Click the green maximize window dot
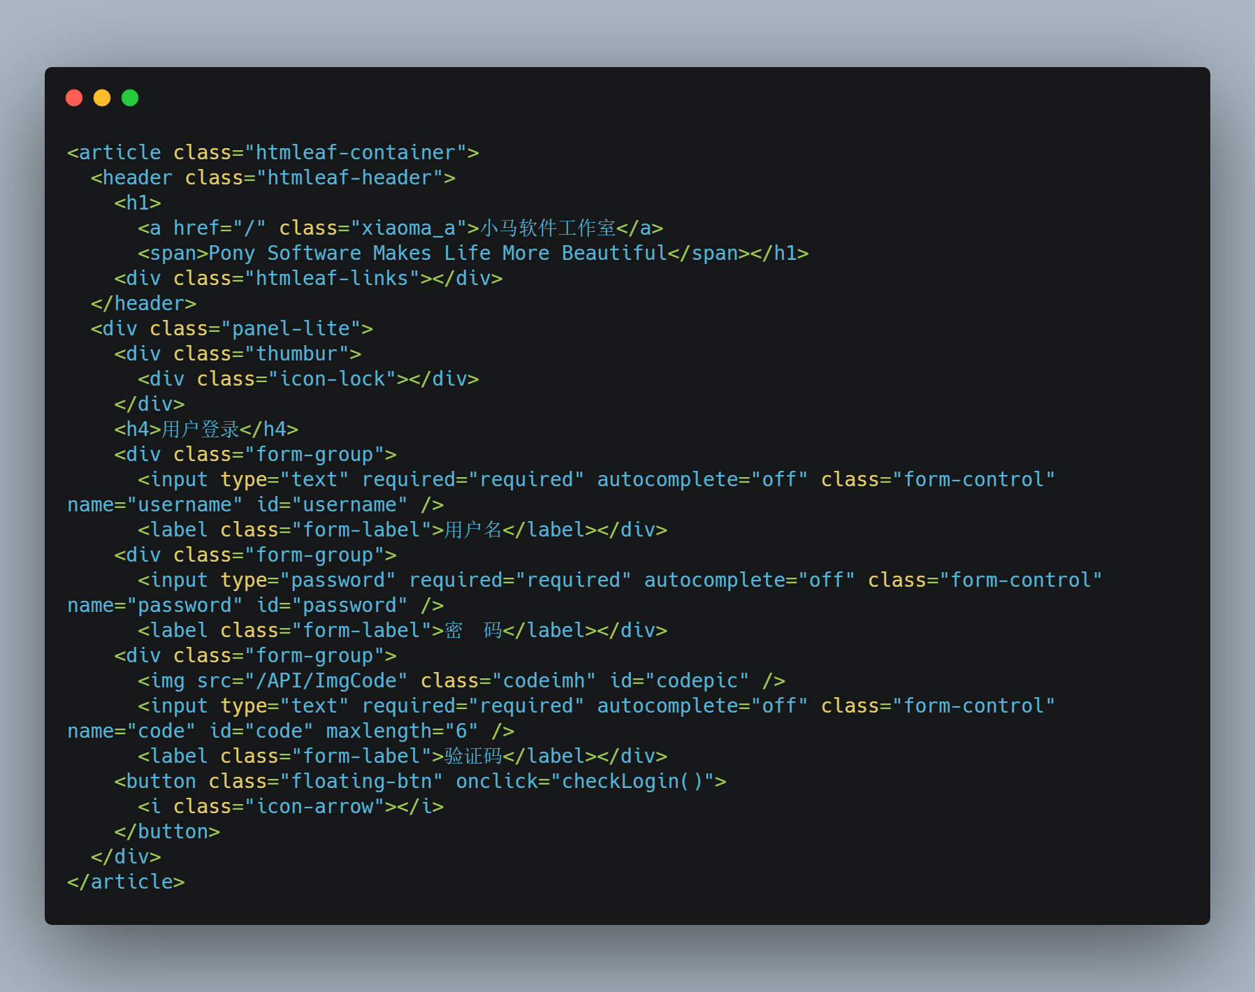This screenshot has height=992, width=1255. click(x=130, y=98)
